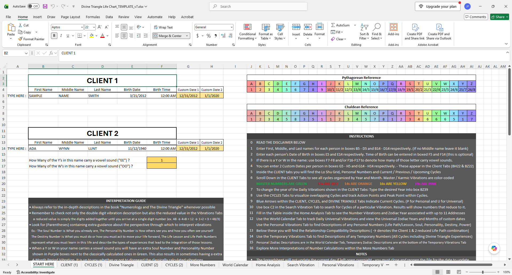Toggle Underline formatting
The height and width of the screenshot is (275, 512).
point(68,35)
